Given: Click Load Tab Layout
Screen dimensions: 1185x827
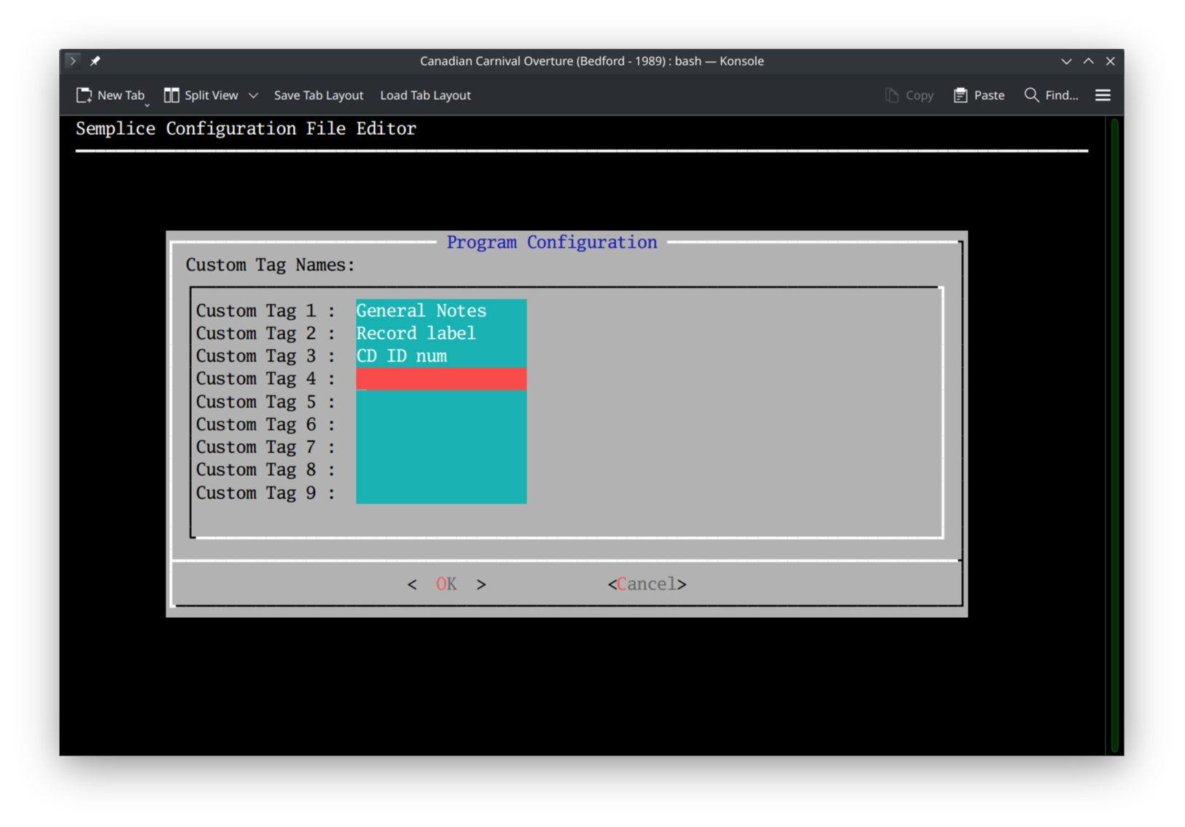Looking at the screenshot, I should click(x=425, y=95).
